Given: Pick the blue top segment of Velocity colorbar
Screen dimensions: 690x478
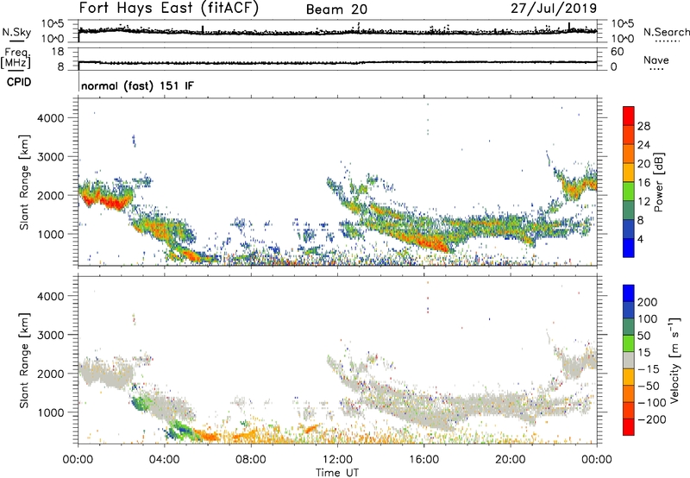Looking at the screenshot, I should [x=629, y=293].
